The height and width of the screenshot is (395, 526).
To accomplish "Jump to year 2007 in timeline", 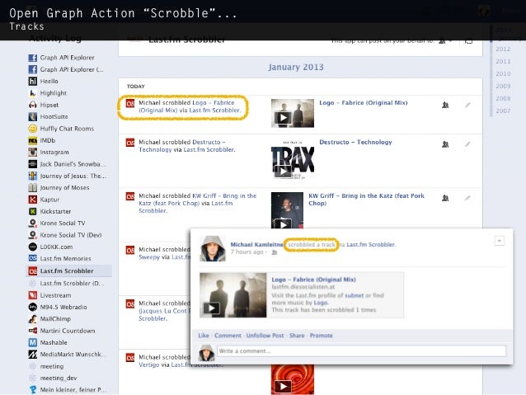I will (503, 111).
